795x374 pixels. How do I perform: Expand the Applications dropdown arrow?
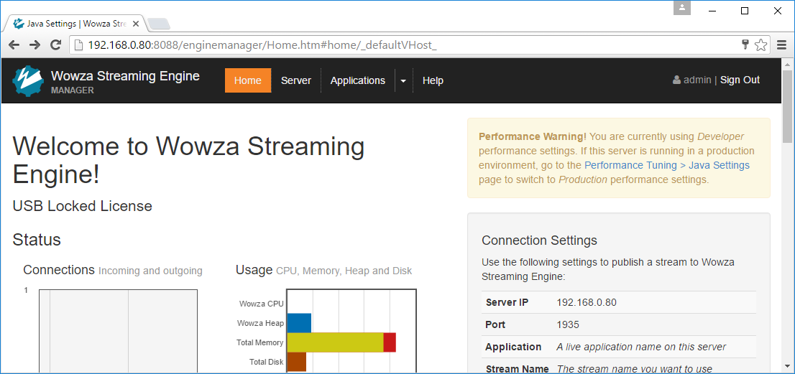click(403, 80)
